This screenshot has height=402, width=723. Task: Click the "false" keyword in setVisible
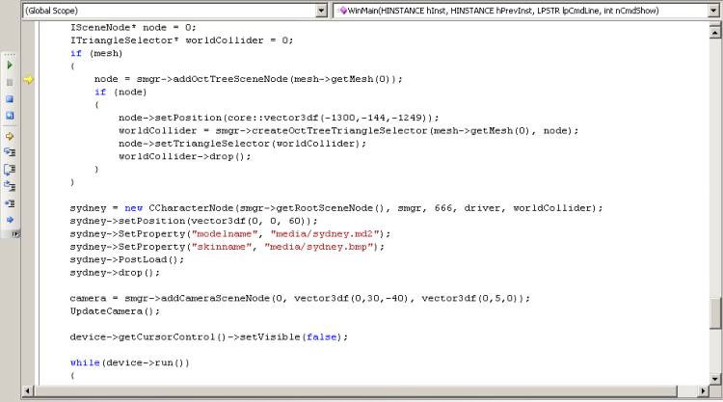(x=321, y=337)
